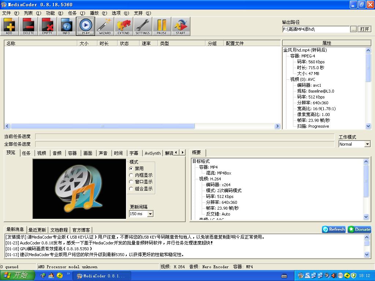375x281 pixels.
Task: Click the ... browse output path button
Action: coord(353,29)
